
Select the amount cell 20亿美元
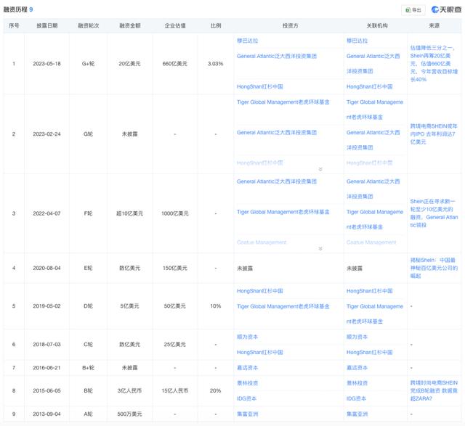130,64
